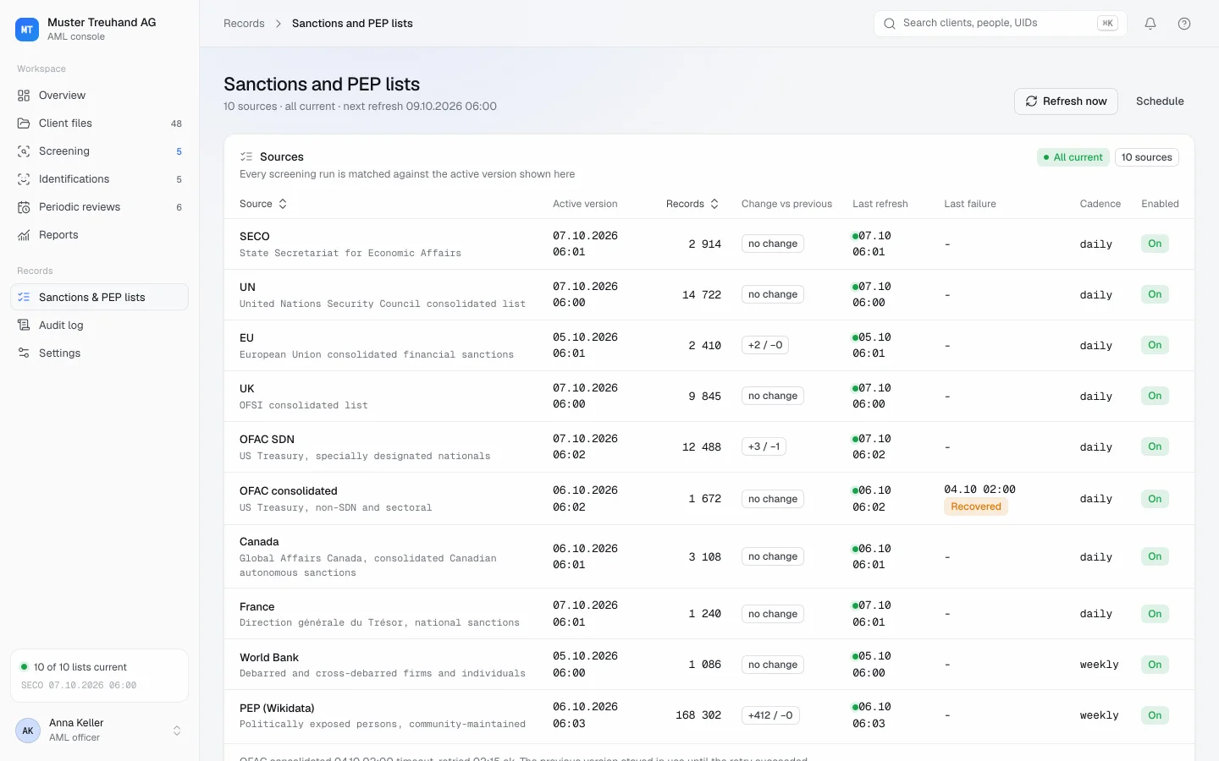This screenshot has width=1219, height=761.
Task: Click the +3 / −1 change badge
Action: (764, 446)
